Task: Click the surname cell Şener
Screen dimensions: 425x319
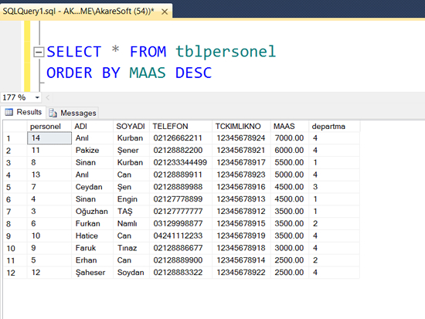Action: click(131, 150)
